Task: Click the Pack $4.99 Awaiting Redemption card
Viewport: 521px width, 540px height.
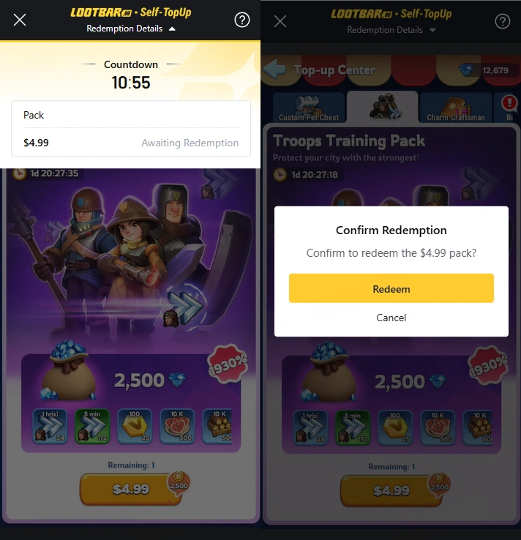Action: [x=131, y=129]
